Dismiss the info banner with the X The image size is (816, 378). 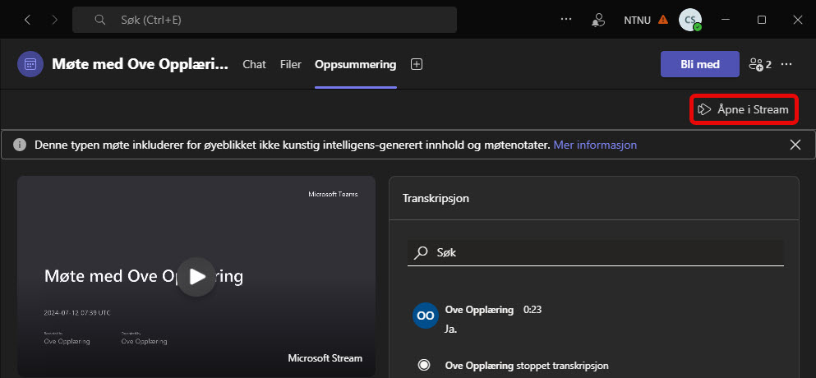pyautogui.click(x=795, y=145)
